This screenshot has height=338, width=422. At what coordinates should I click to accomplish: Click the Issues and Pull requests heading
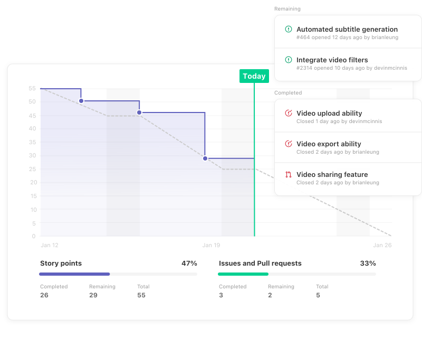(x=260, y=263)
